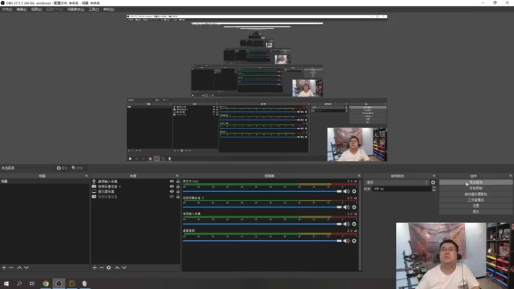Move scene down arrow in 场景 panel
Viewport: 514px width, 289px height.
26,268
